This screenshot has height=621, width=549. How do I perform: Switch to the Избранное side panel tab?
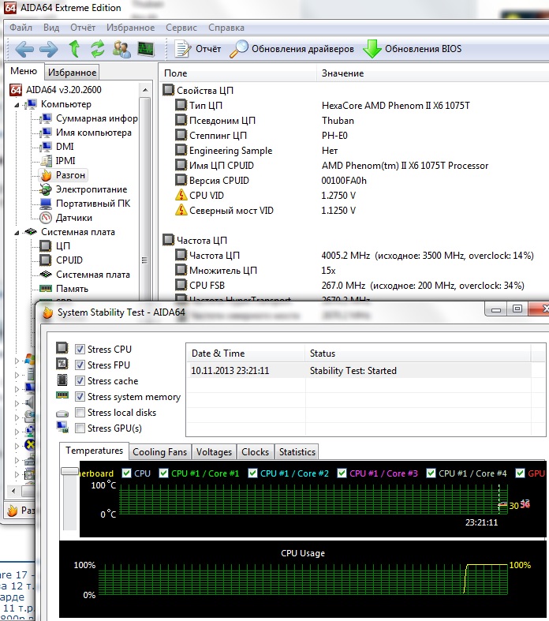pos(72,73)
